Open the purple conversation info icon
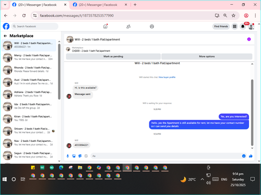261x195 pixels. click(249, 39)
